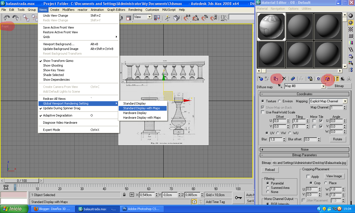This screenshot has width=355, height=213.
Task: Select first material sample sphere
Action: pos(271,27)
